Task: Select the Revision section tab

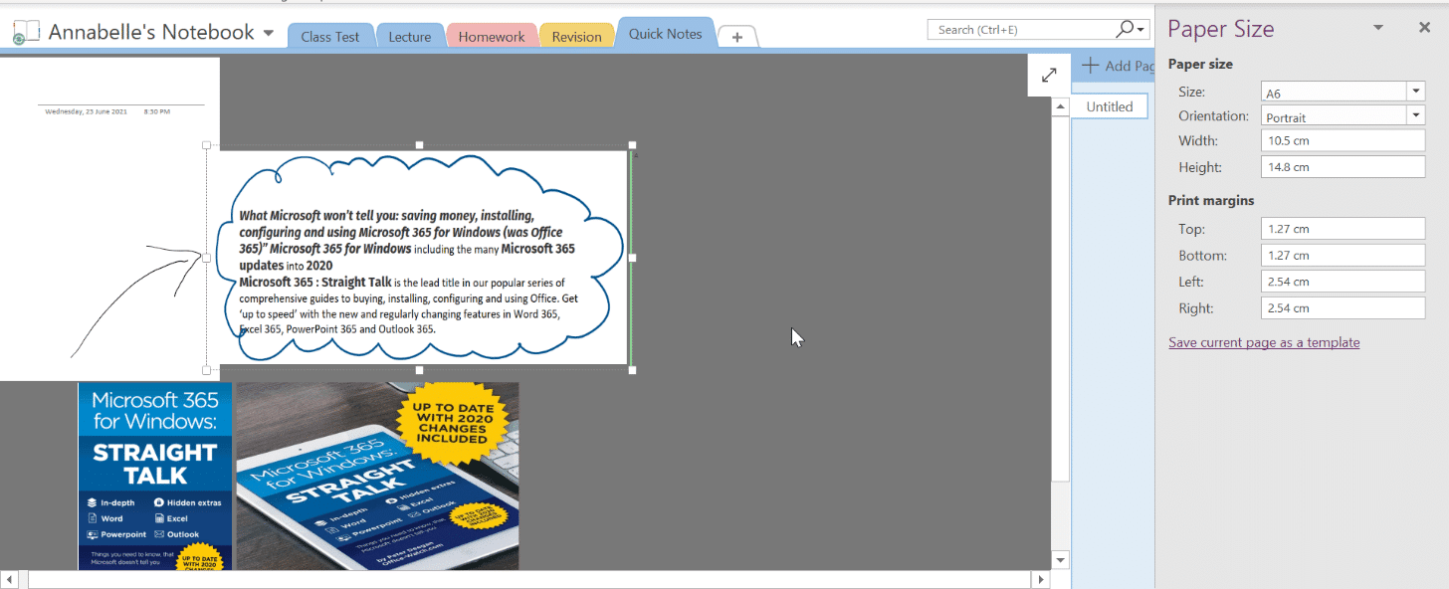Action: [x=577, y=37]
